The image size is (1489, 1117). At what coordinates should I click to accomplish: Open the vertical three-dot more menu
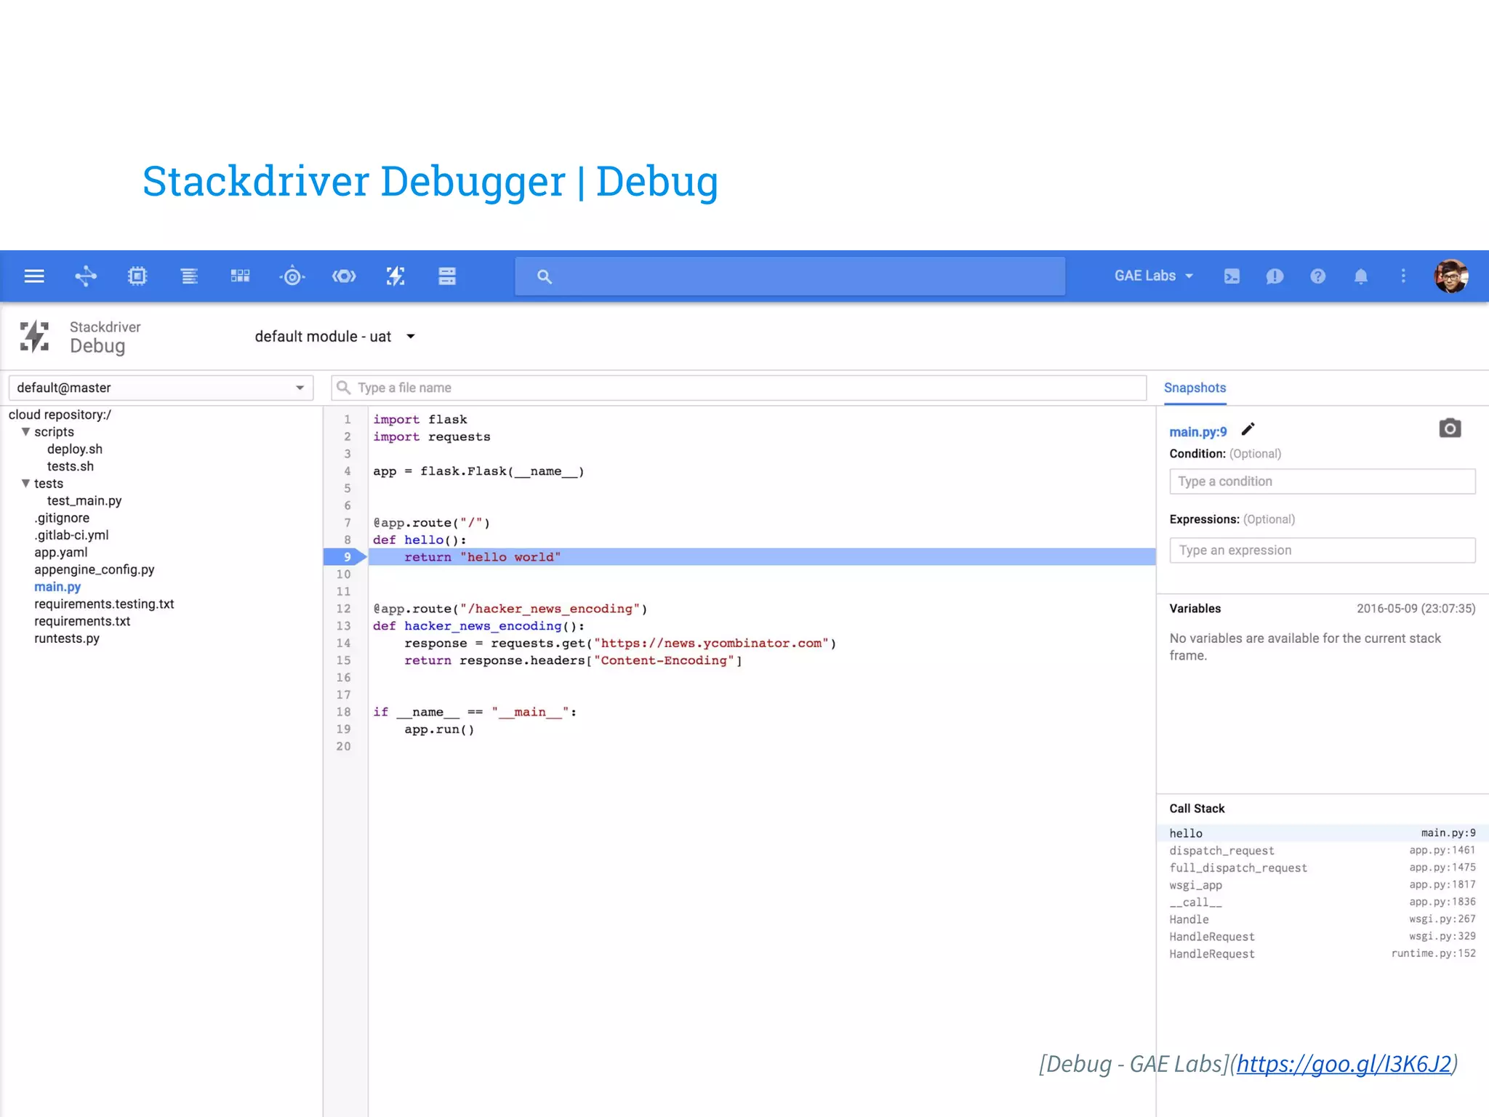click(1403, 276)
